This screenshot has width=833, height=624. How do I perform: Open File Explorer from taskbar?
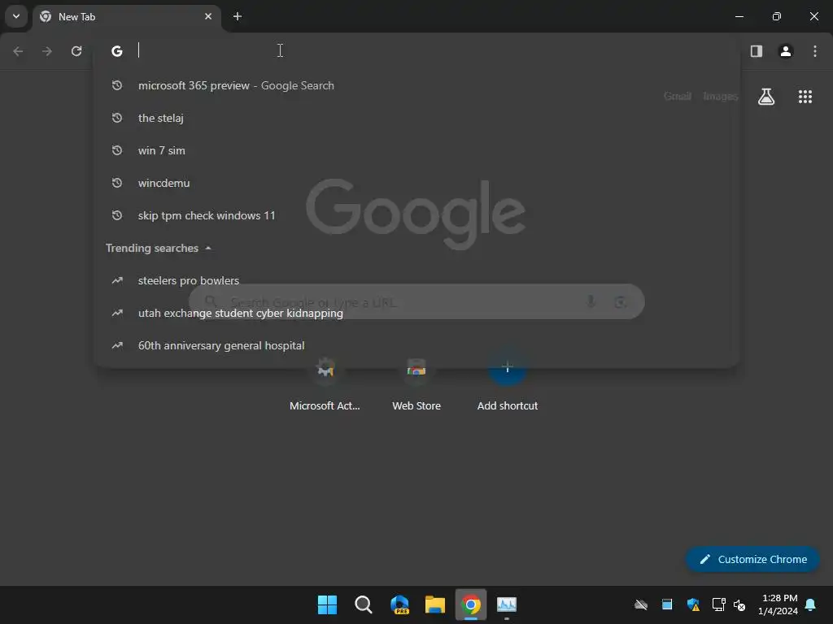pos(435,604)
